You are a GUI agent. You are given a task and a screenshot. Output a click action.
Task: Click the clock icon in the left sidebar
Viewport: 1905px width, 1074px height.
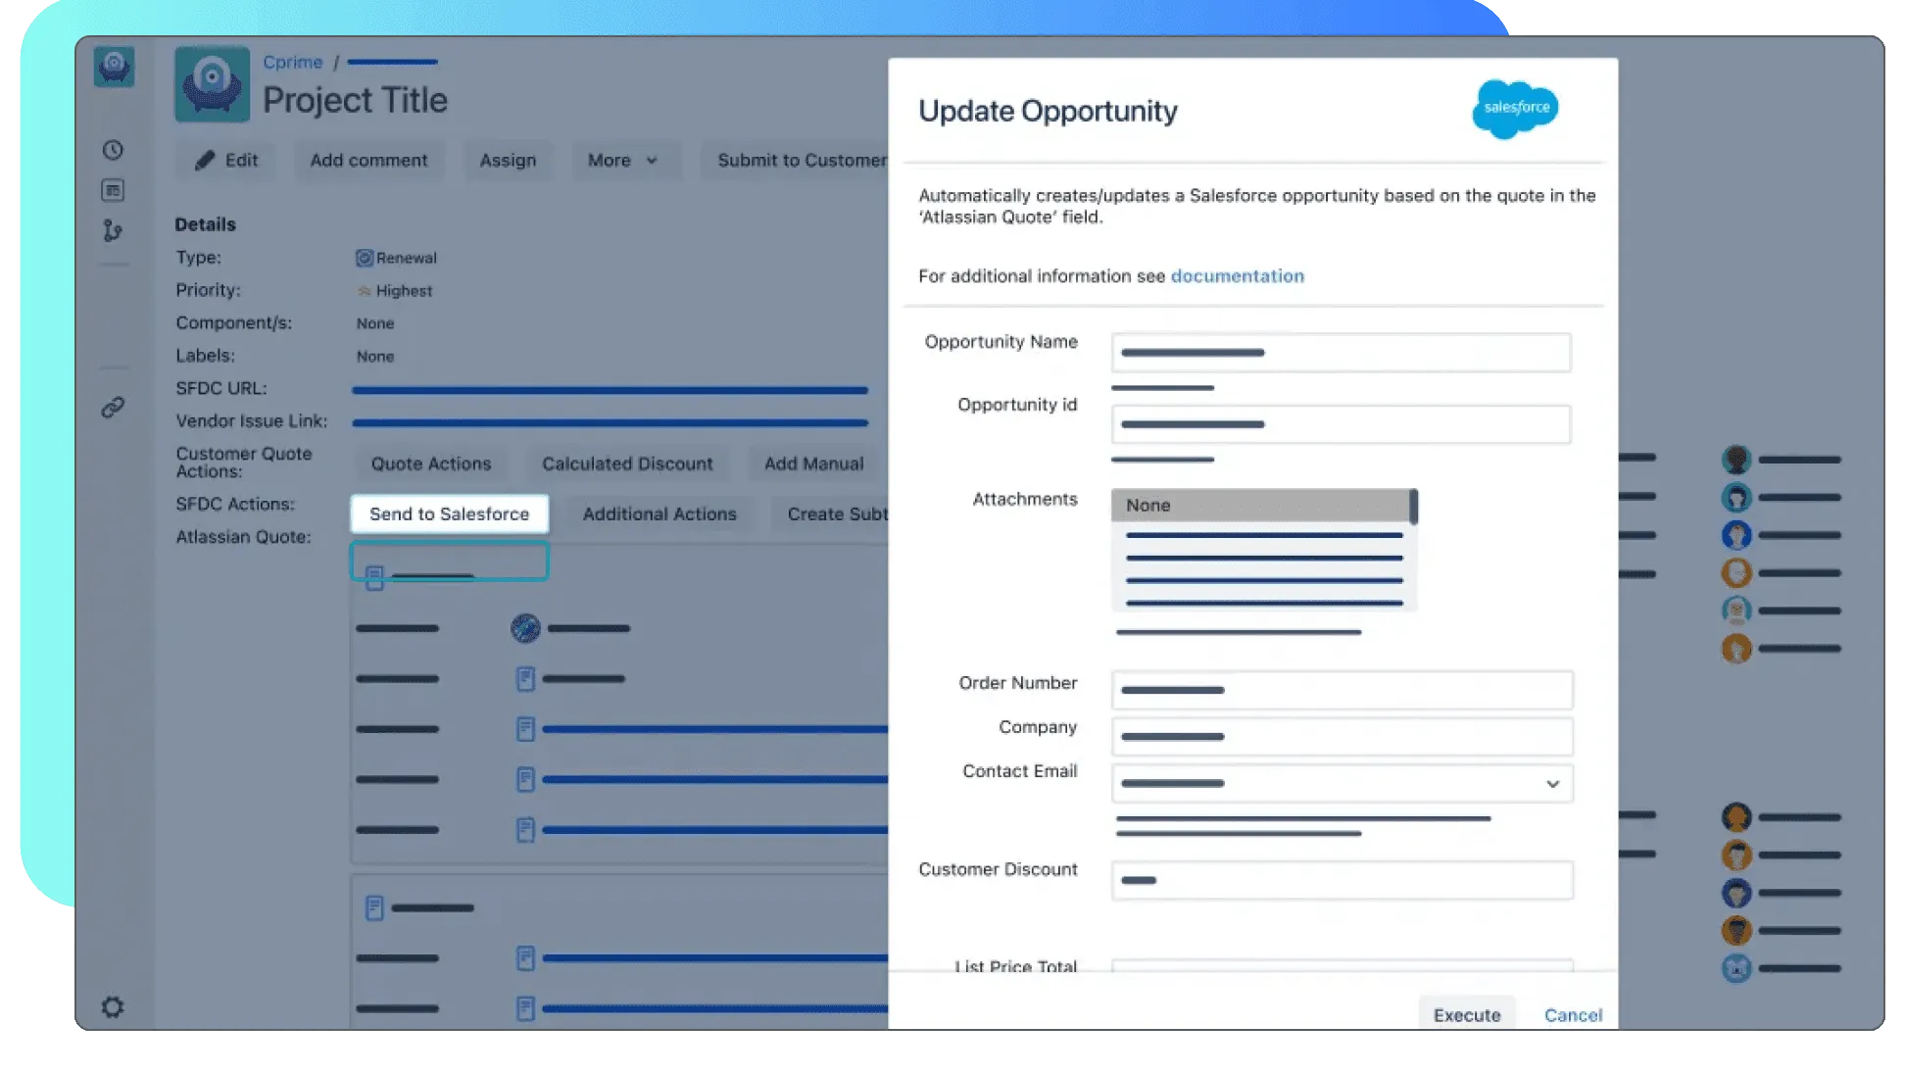pyautogui.click(x=113, y=150)
